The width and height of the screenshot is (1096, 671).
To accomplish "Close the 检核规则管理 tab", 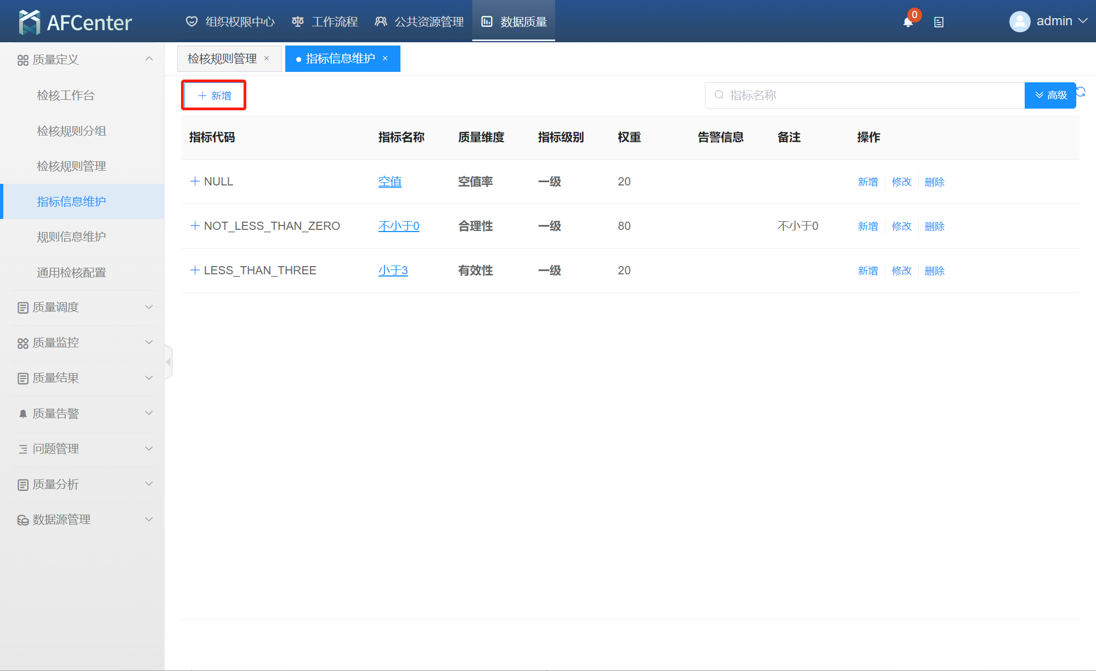I will [267, 59].
